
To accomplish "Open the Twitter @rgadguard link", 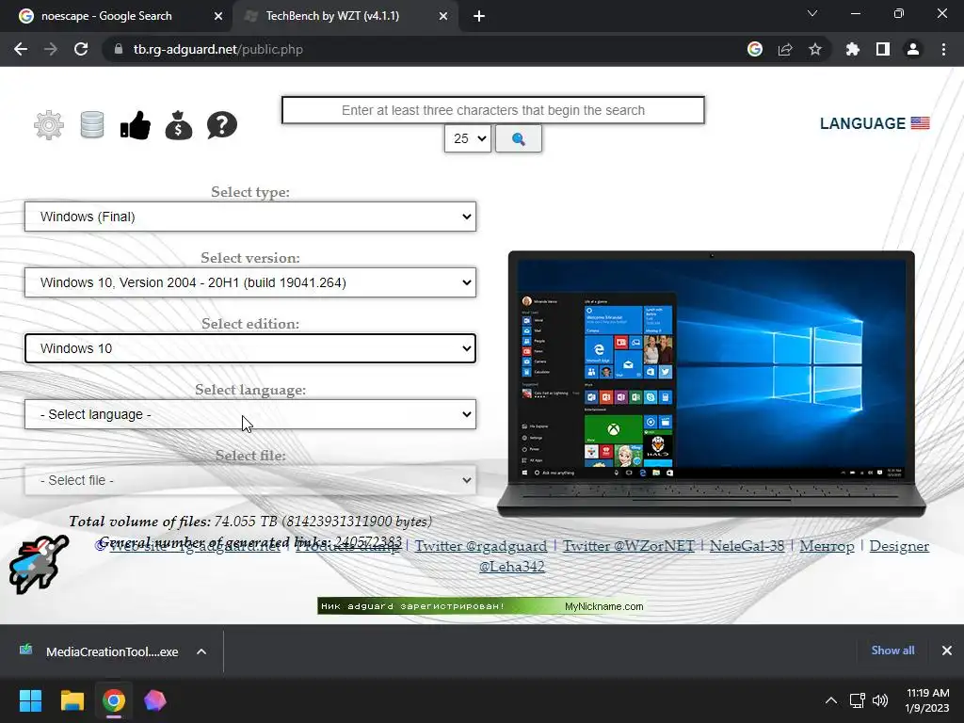I will 481,546.
